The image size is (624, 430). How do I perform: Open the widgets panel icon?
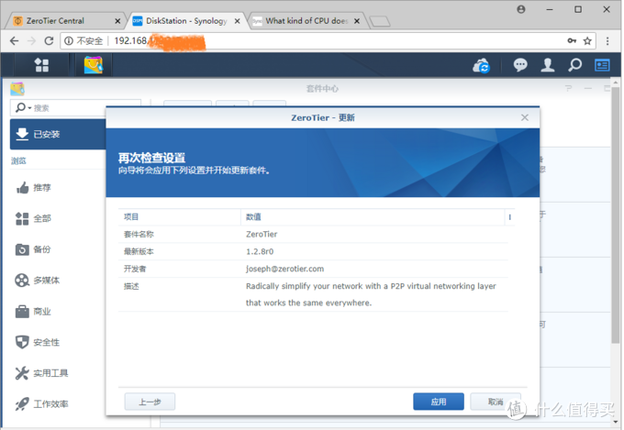pos(602,65)
